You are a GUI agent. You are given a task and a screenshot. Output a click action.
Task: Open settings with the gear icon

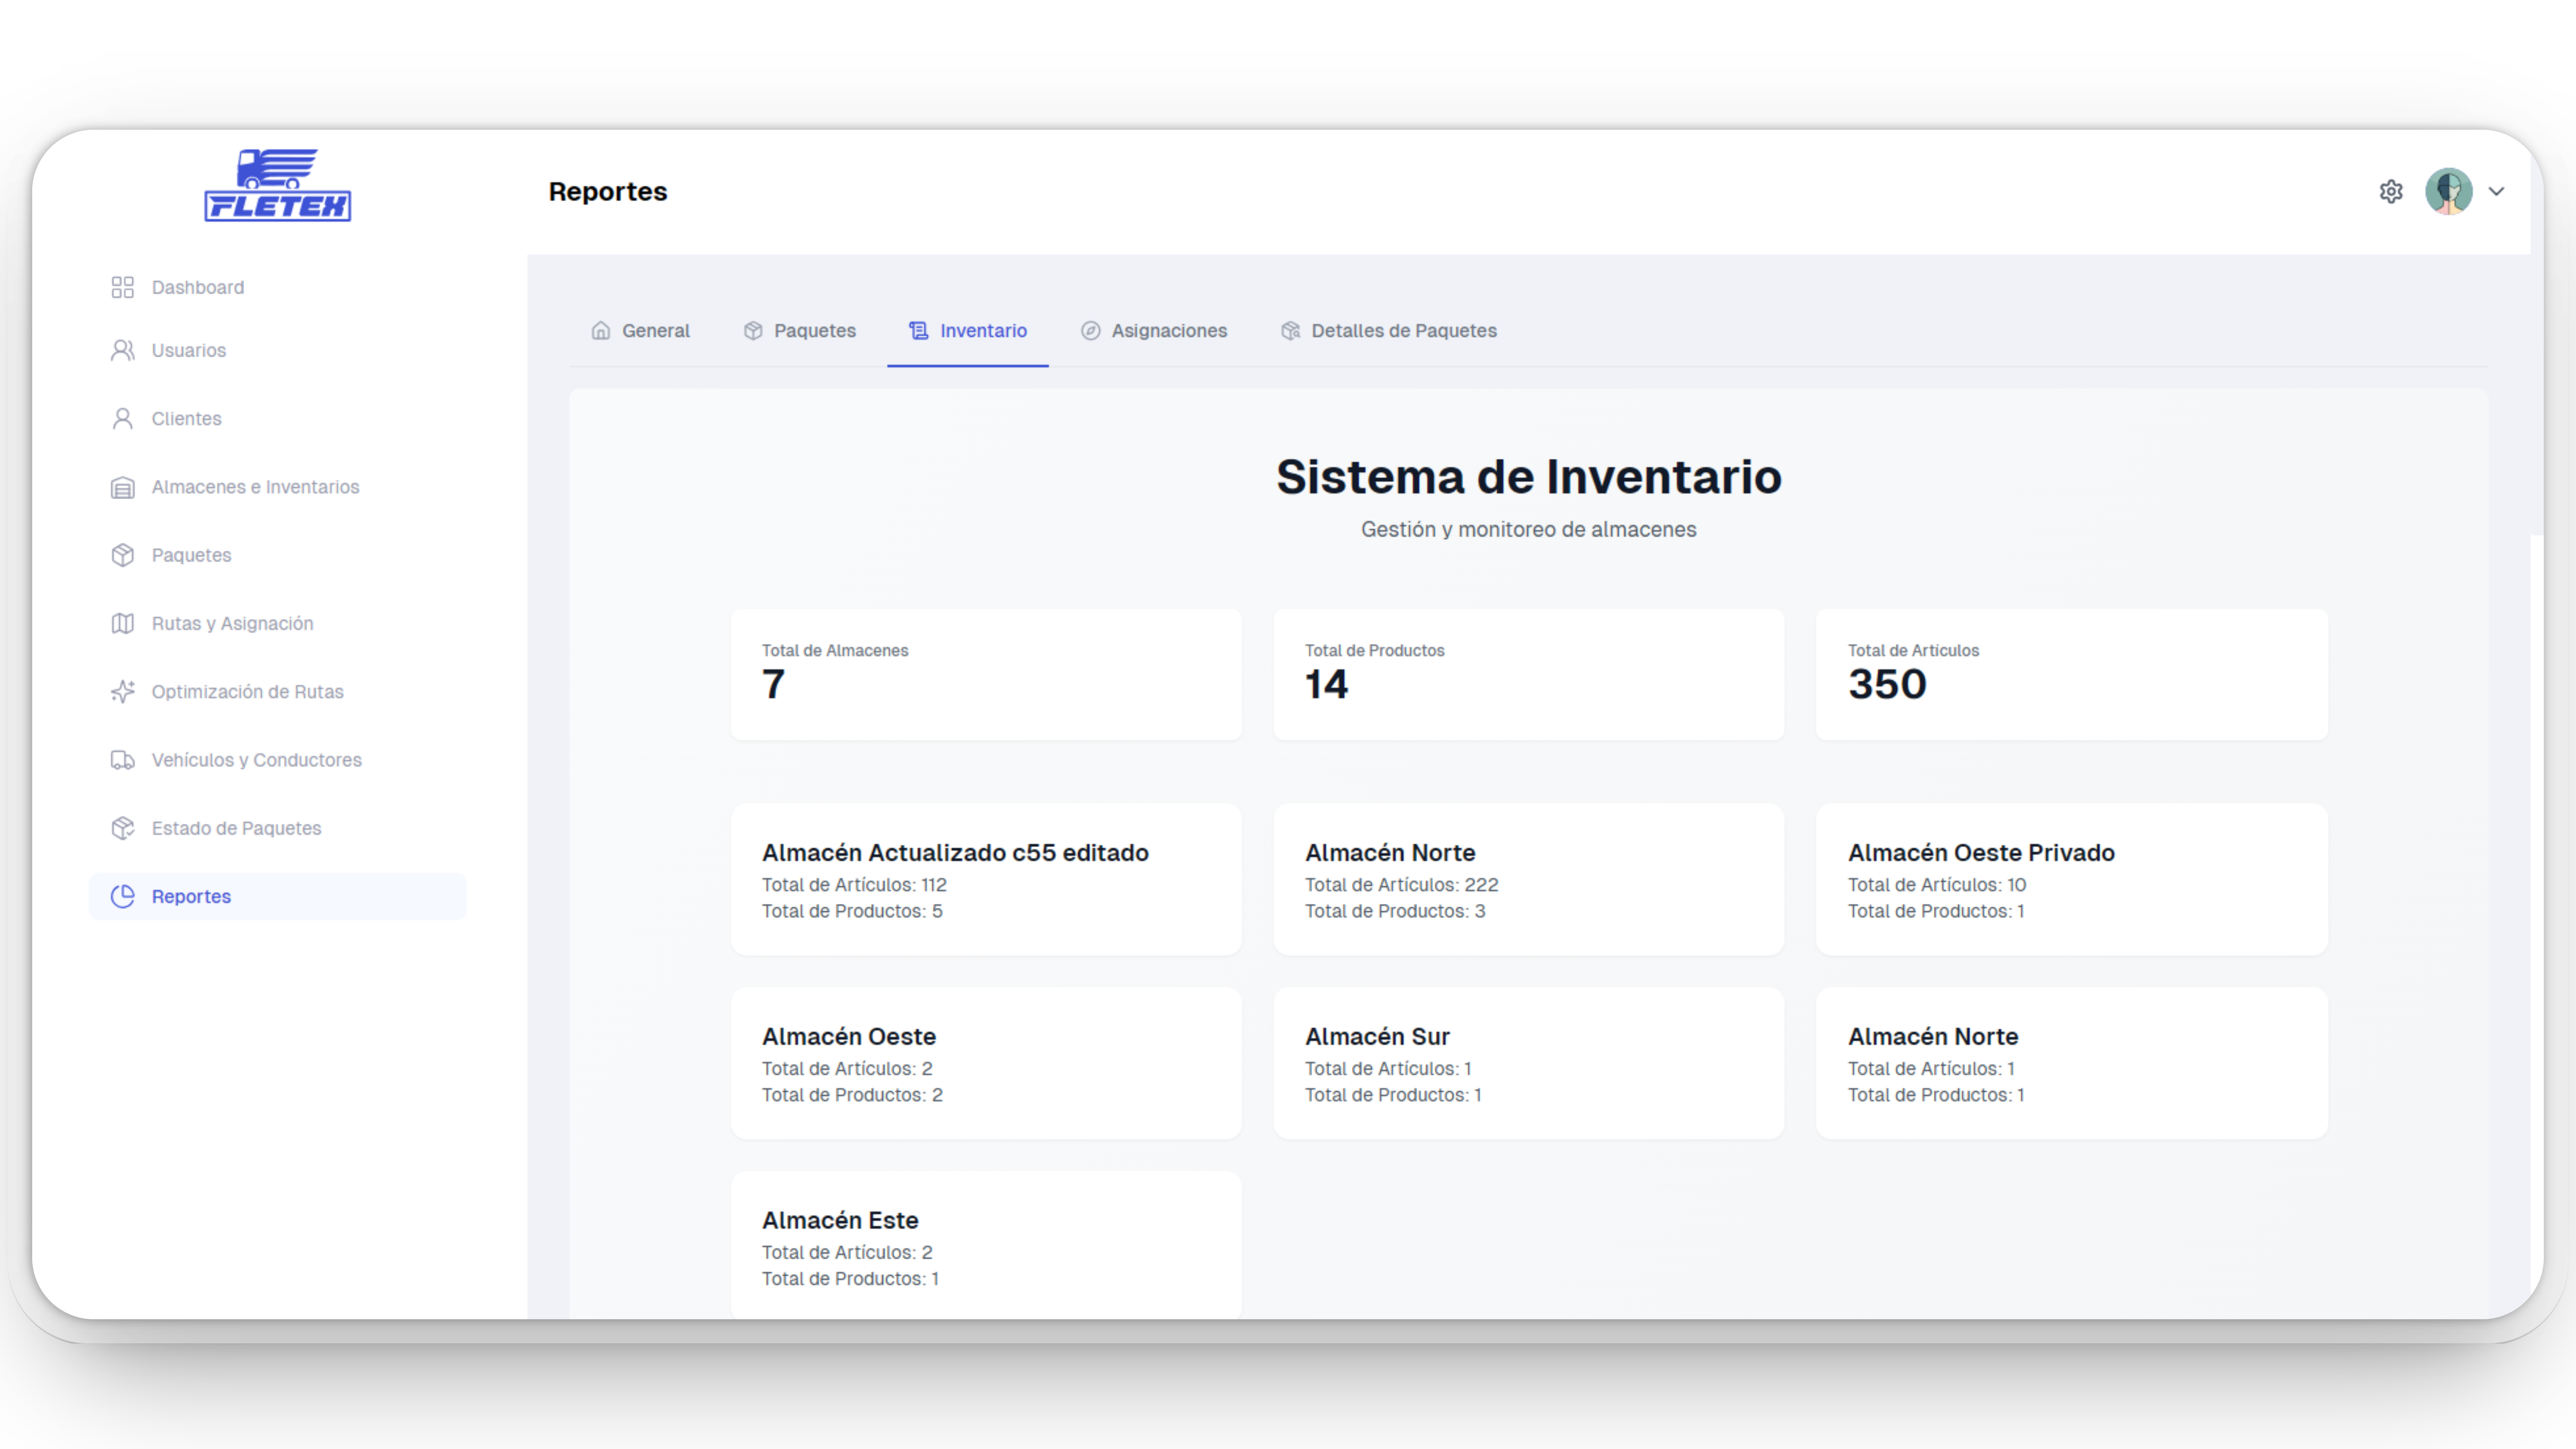pos(2391,191)
